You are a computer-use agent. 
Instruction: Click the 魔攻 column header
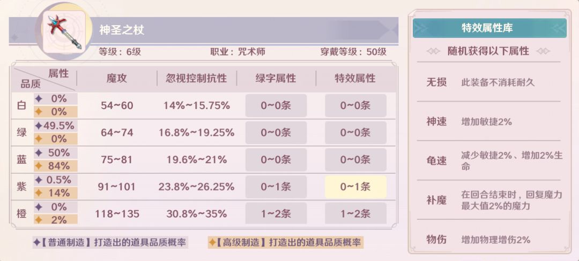117,79
